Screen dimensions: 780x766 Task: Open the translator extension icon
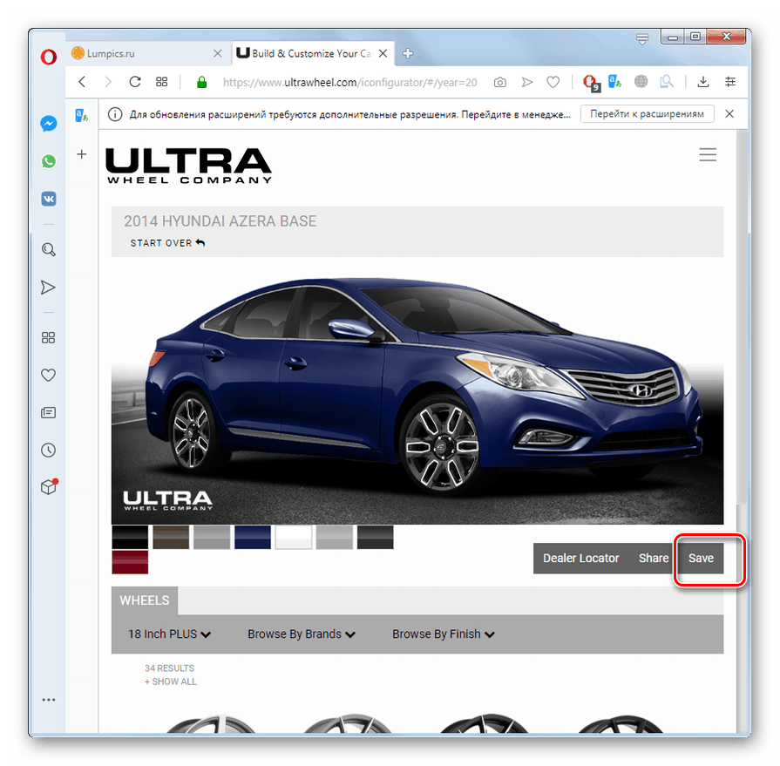click(614, 81)
